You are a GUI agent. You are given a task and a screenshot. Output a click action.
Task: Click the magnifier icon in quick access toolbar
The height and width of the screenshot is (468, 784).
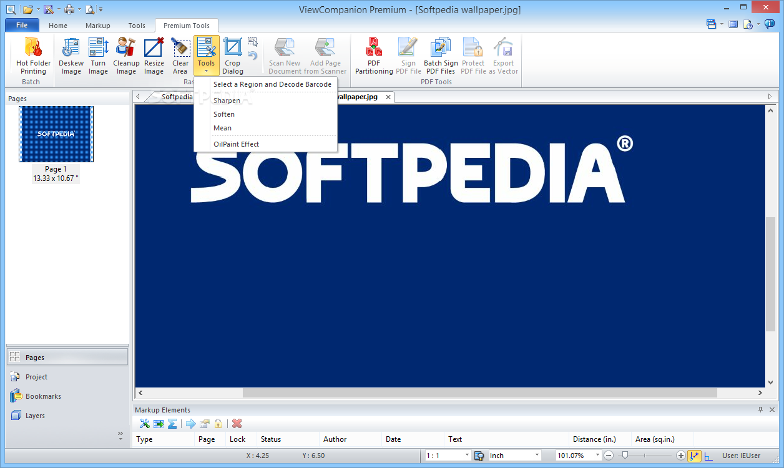point(10,9)
